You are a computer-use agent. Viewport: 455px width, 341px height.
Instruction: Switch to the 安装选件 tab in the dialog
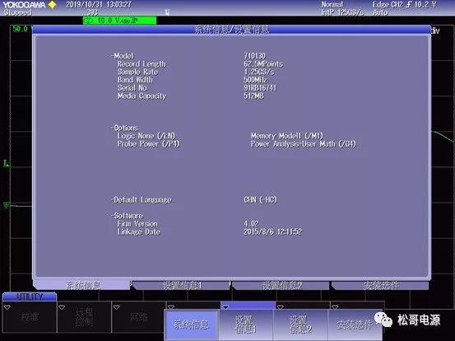coord(381,285)
